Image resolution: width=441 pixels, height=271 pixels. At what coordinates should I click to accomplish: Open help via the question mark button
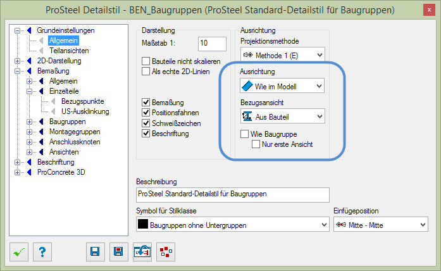tap(42, 252)
